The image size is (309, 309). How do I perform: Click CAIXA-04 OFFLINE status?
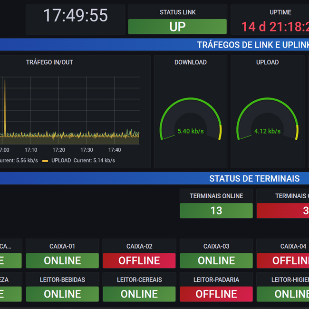coord(283,261)
